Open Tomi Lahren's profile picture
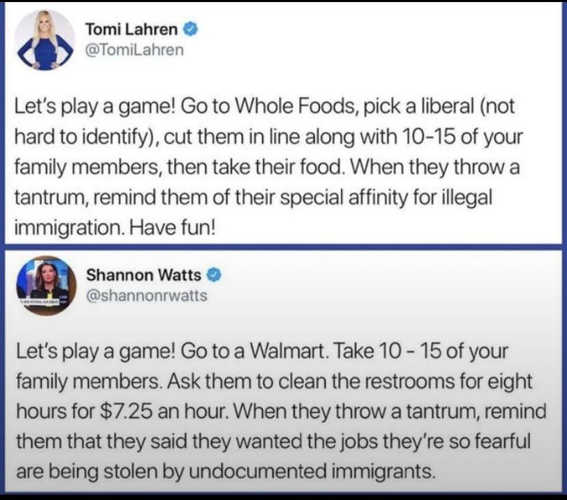The image size is (567, 500). 45,40
